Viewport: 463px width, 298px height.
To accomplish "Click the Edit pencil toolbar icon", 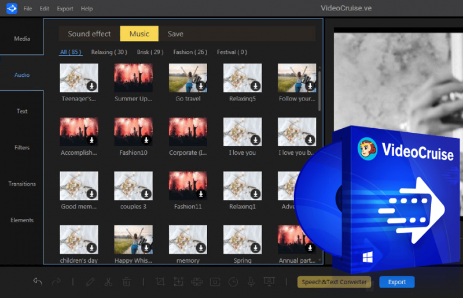I will pos(90,282).
